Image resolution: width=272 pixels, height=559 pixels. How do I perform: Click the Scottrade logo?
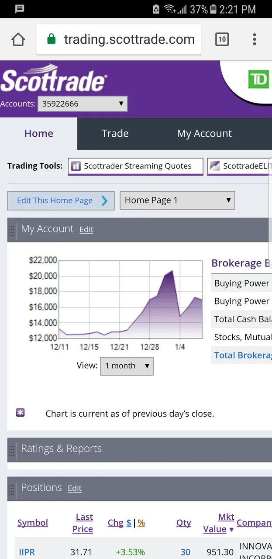(x=53, y=79)
